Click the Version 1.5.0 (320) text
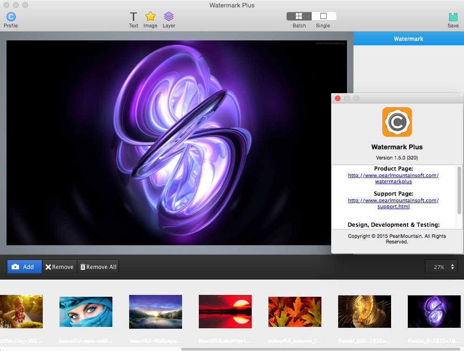Viewport: 464px width, 351px height. 397,158
